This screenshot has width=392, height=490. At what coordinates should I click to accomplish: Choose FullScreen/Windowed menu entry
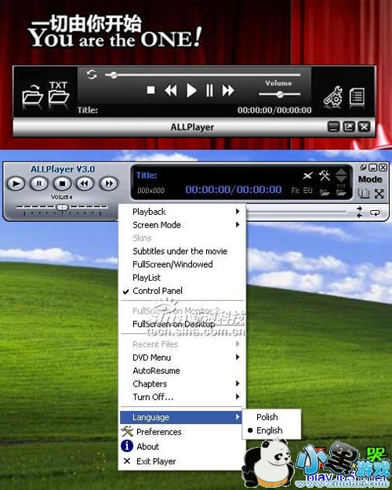click(x=182, y=264)
